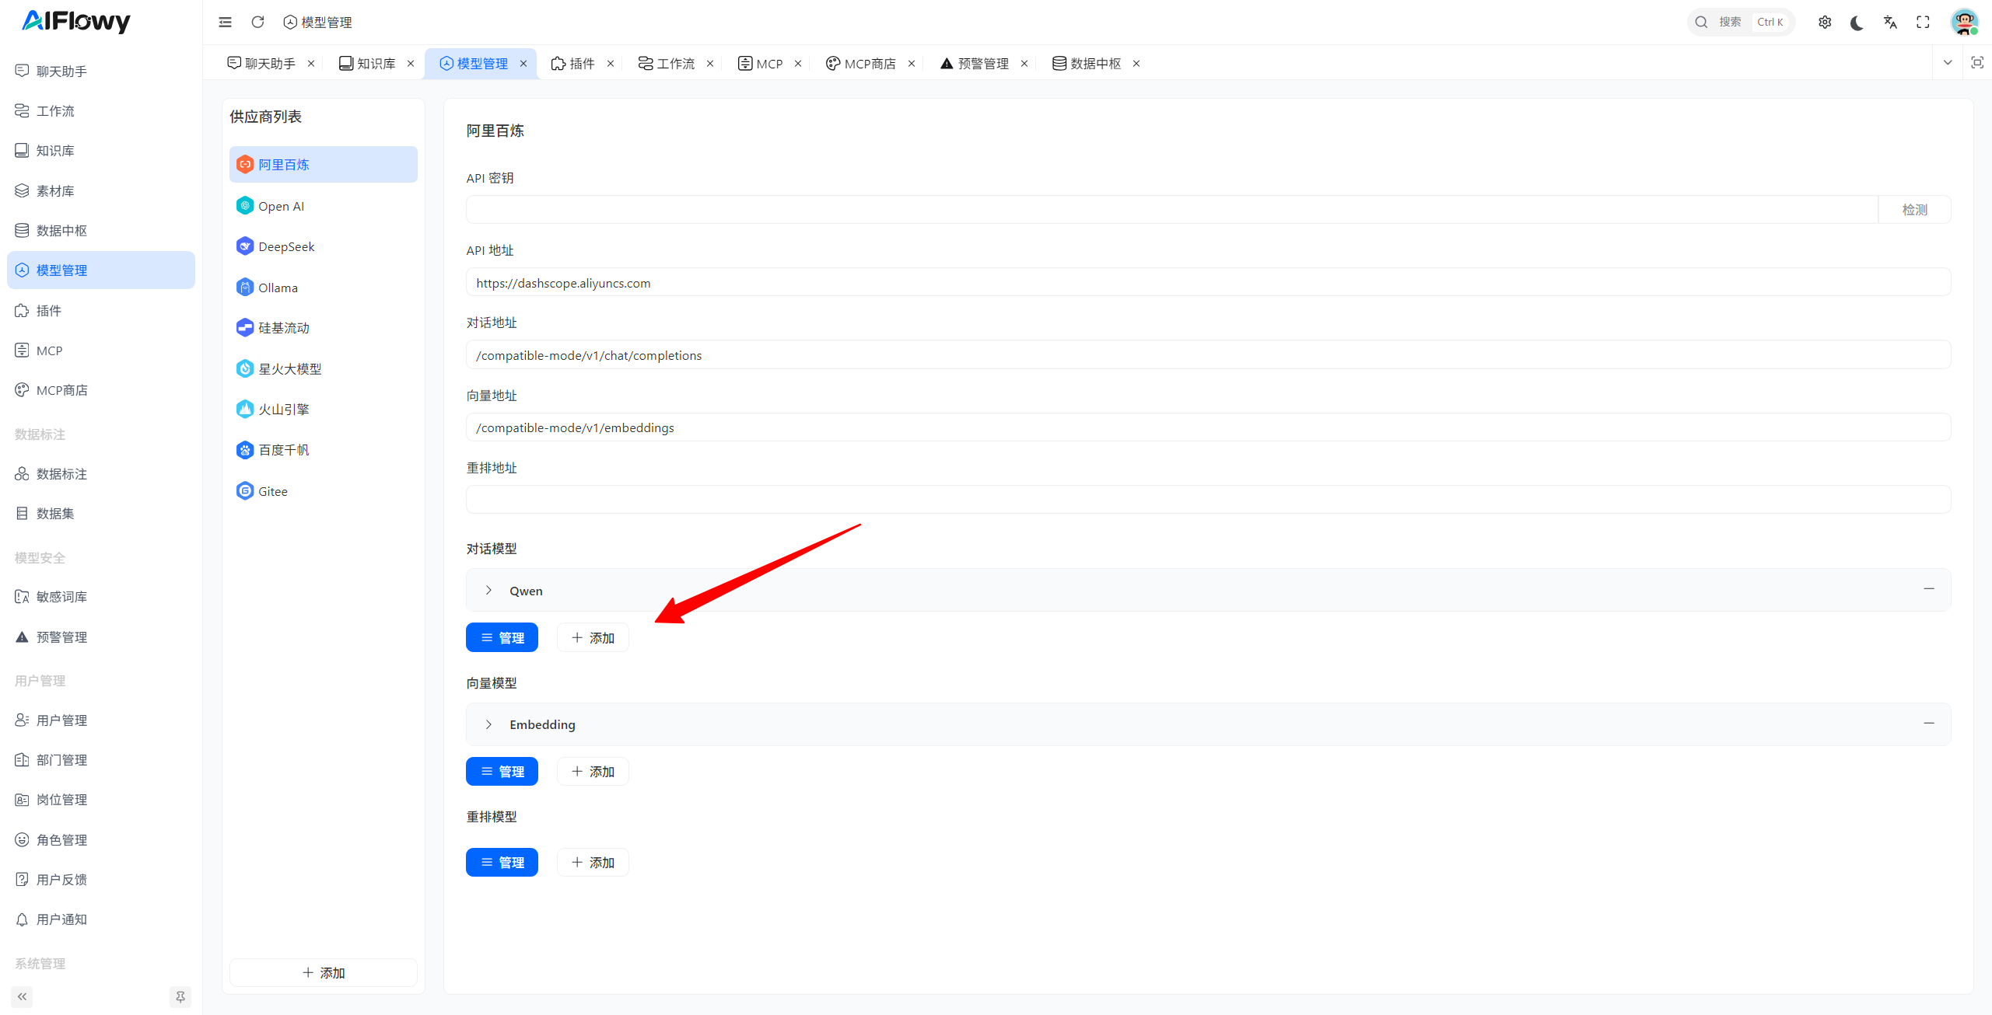Screen dimensions: 1992x1015
Task: Enter fullscreen using the fullscreen icon
Action: 1923,22
